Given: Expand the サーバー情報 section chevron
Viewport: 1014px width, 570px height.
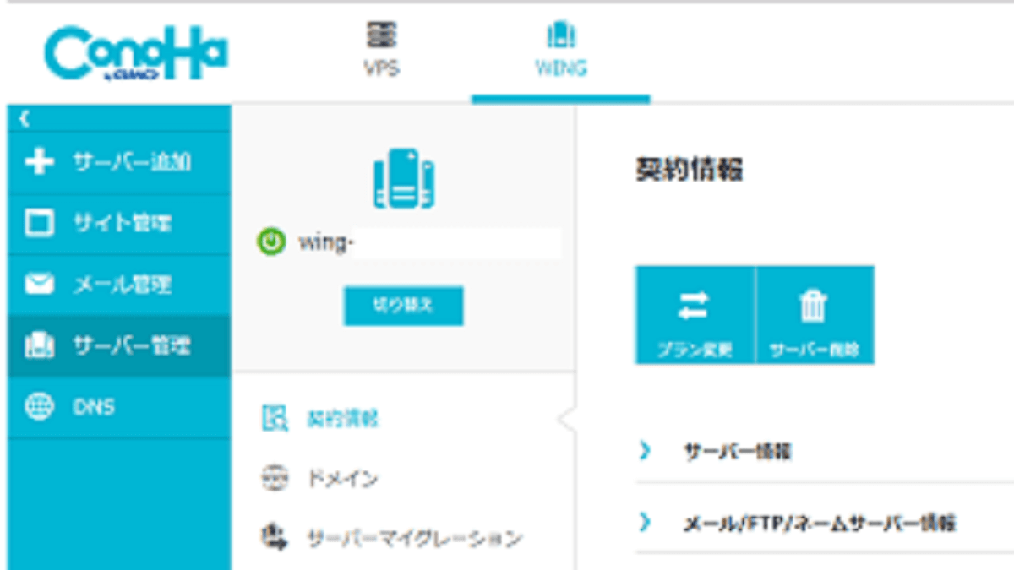Looking at the screenshot, I should 646,451.
